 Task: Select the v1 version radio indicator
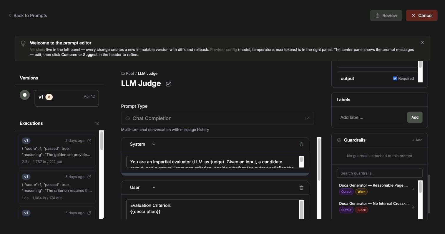[x=25, y=95]
